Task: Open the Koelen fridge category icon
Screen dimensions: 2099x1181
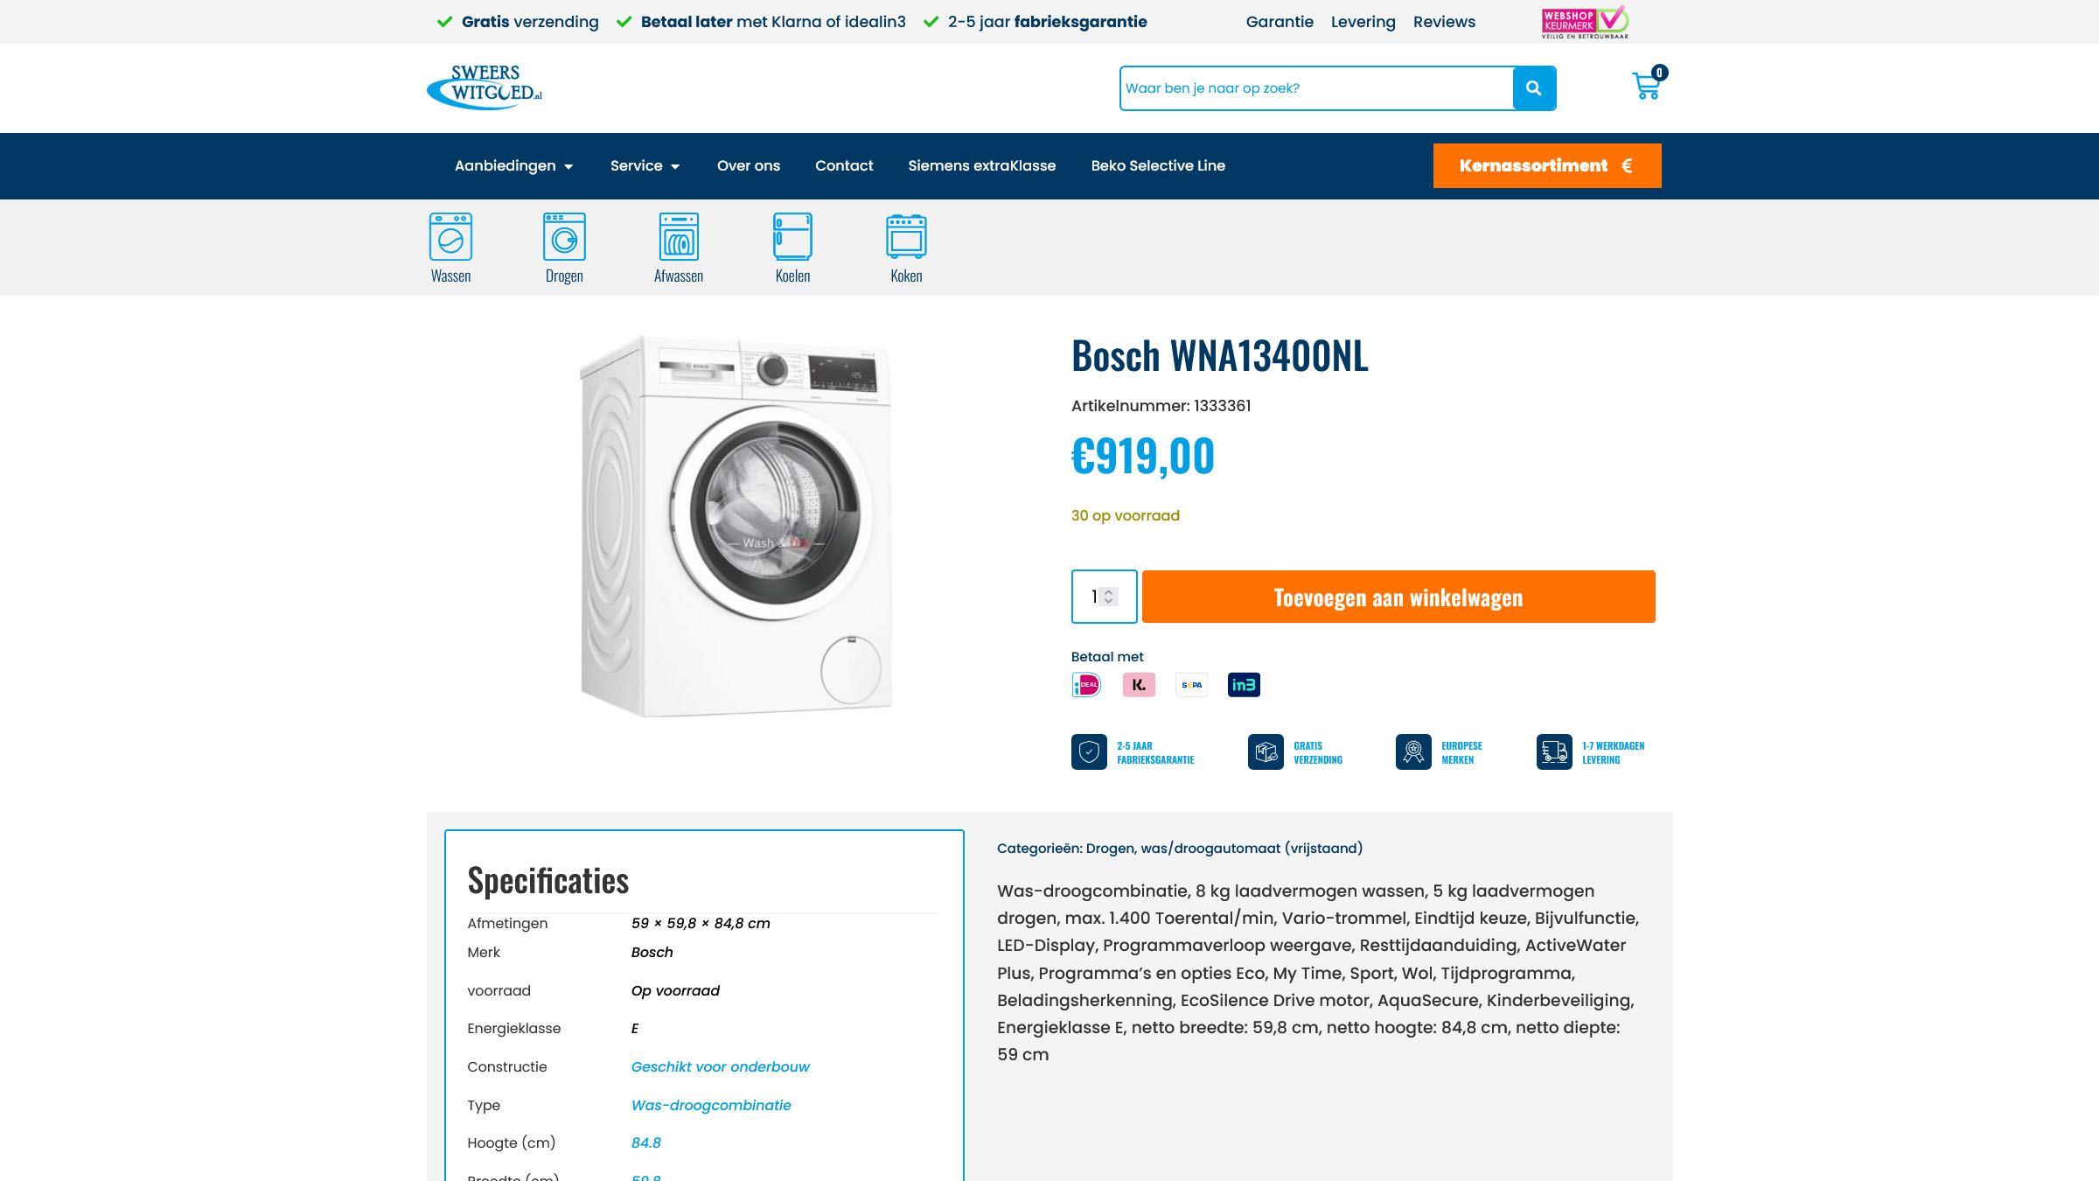Action: pos(792,236)
